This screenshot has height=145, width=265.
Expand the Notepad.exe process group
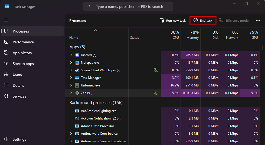tap(71, 63)
